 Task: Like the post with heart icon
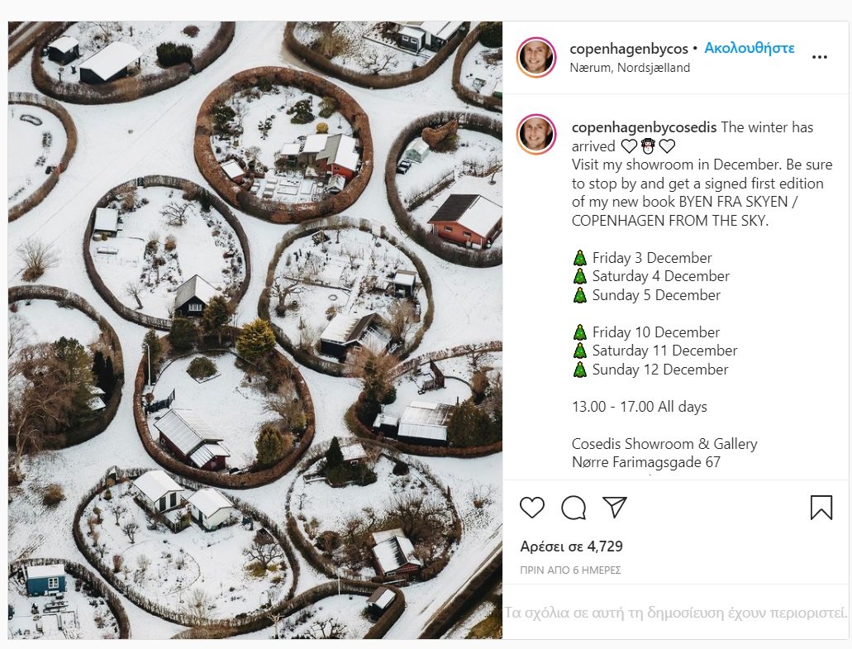532,507
